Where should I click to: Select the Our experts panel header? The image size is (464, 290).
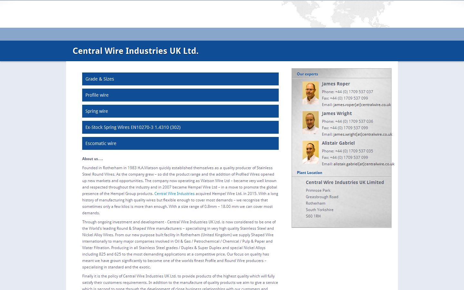click(x=307, y=74)
